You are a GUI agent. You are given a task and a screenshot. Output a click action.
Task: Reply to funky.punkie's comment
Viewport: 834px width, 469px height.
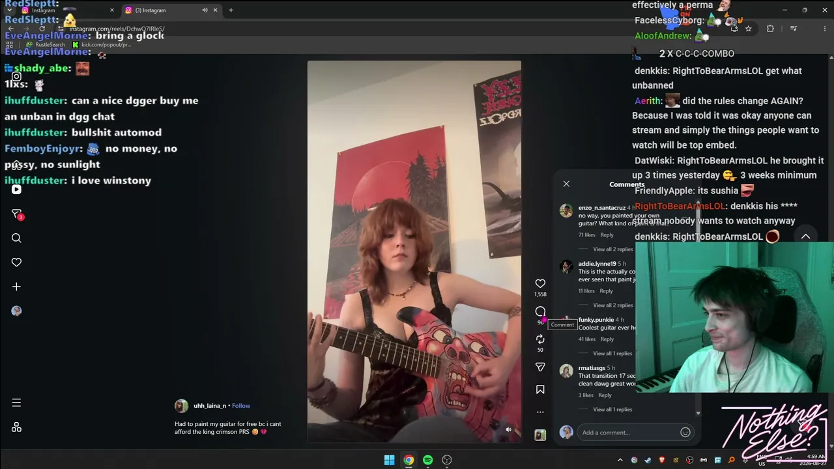coord(607,339)
